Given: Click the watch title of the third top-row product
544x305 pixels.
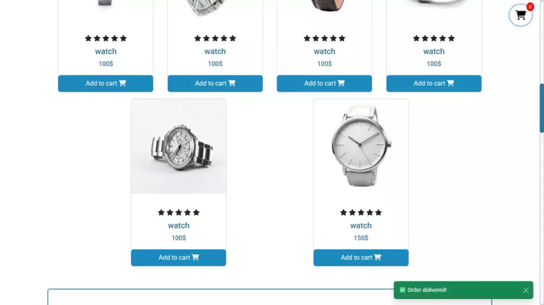Looking at the screenshot, I should click(x=324, y=51).
